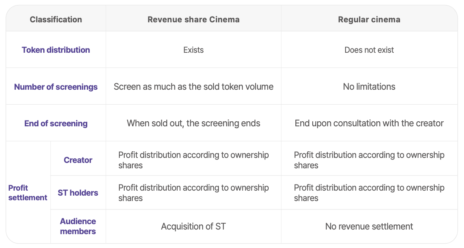Screen dimensions: 464x248
Task: Click the Revenue share Cinema header
Action: click(x=193, y=19)
